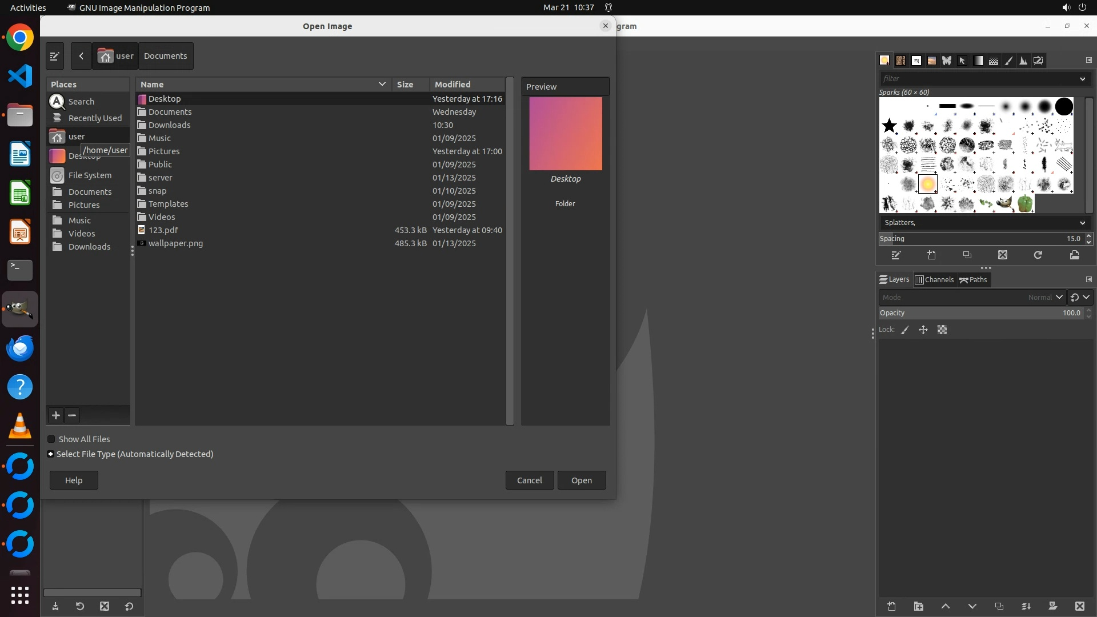Open the Splatters brush tag dropdown
This screenshot has height=617, width=1097.
pyautogui.click(x=1082, y=223)
